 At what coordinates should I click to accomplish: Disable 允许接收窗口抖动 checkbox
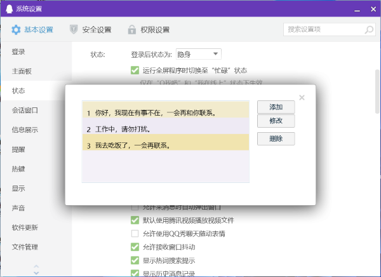coord(135,247)
